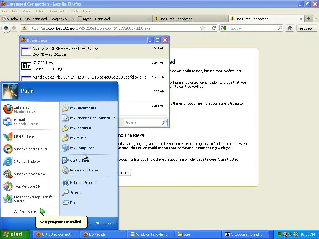This screenshot has width=319, height=239.
Task: Open a new tab with the plus button
Action: click(x=309, y=19)
